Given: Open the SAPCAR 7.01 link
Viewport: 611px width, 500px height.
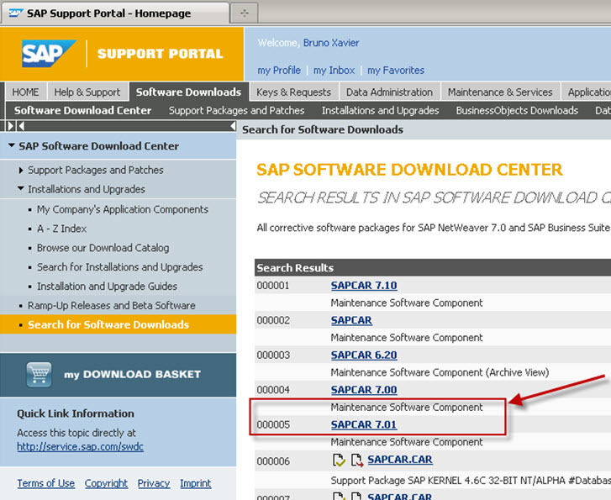Looking at the screenshot, I should (363, 424).
